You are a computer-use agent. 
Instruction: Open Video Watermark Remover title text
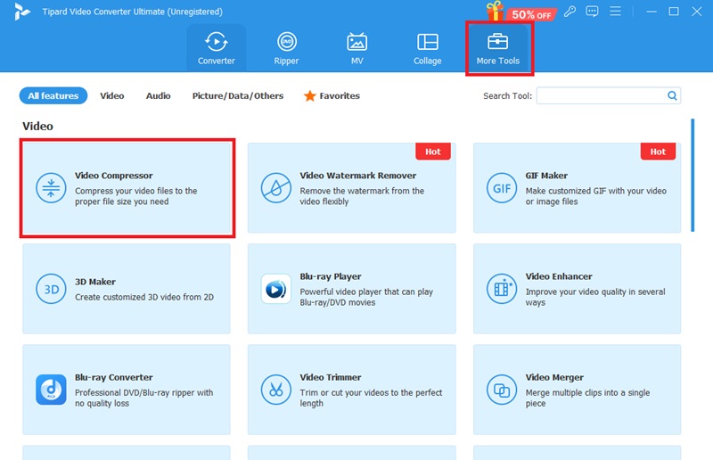pos(358,176)
